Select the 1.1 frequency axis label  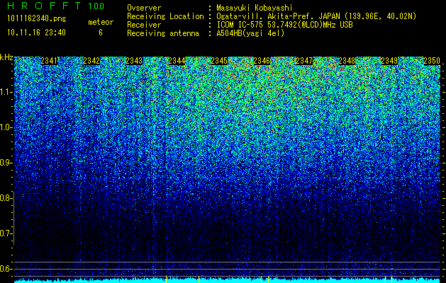coord(5,92)
